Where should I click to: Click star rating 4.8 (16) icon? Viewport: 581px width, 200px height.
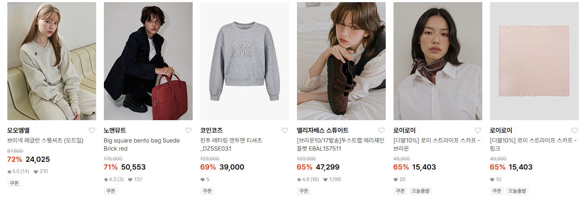pyautogui.click(x=299, y=179)
